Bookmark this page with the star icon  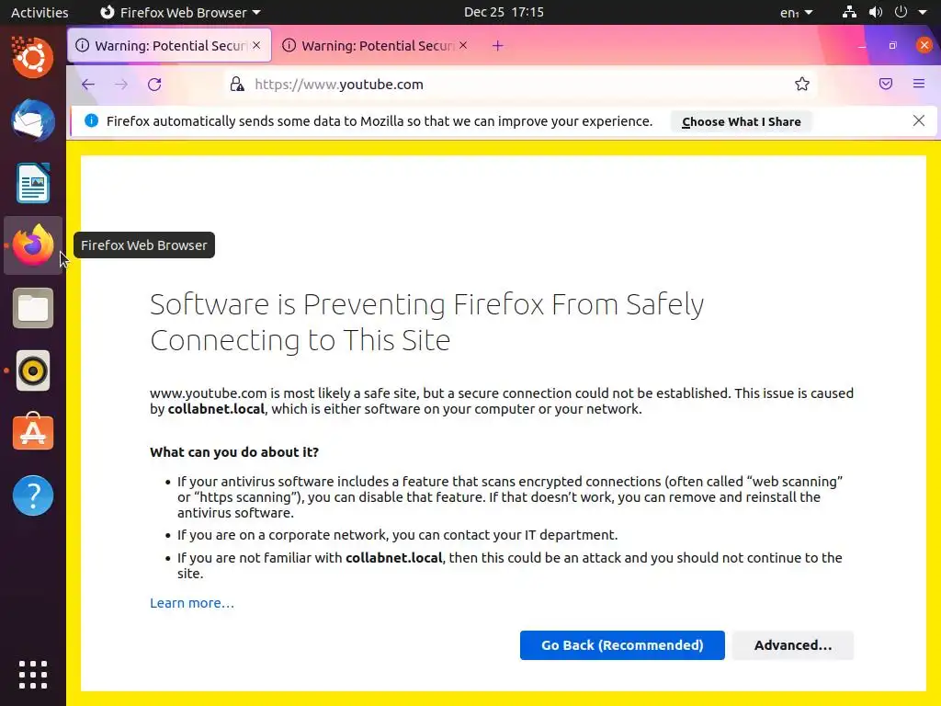[x=802, y=85]
